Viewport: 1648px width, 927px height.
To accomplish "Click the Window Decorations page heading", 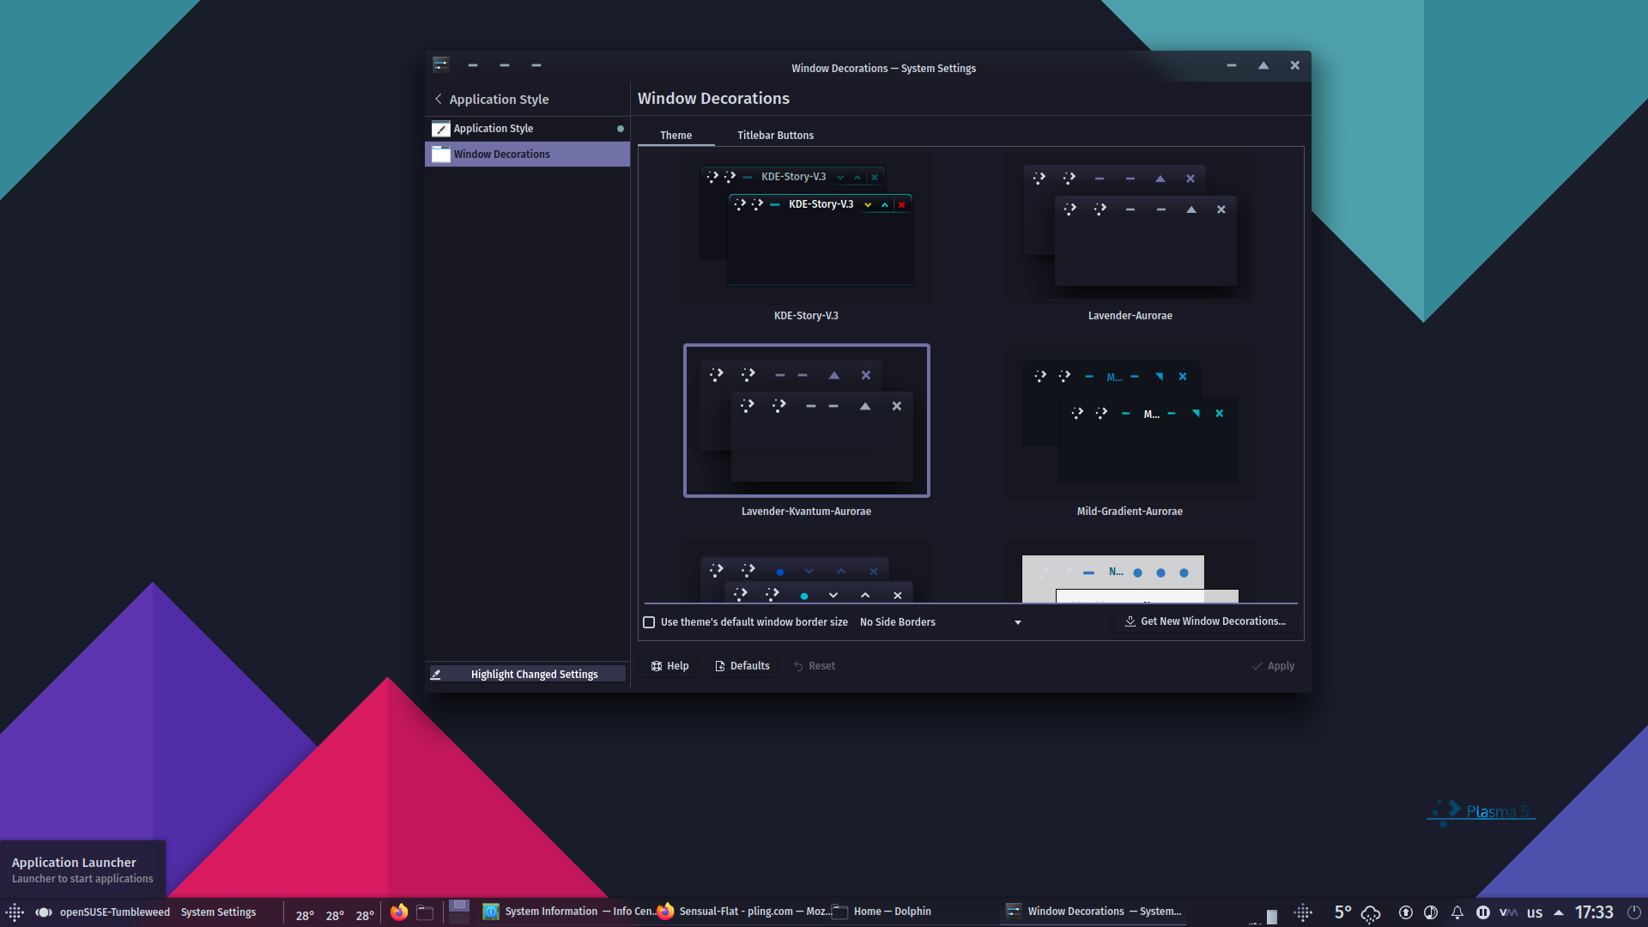I will [713, 99].
